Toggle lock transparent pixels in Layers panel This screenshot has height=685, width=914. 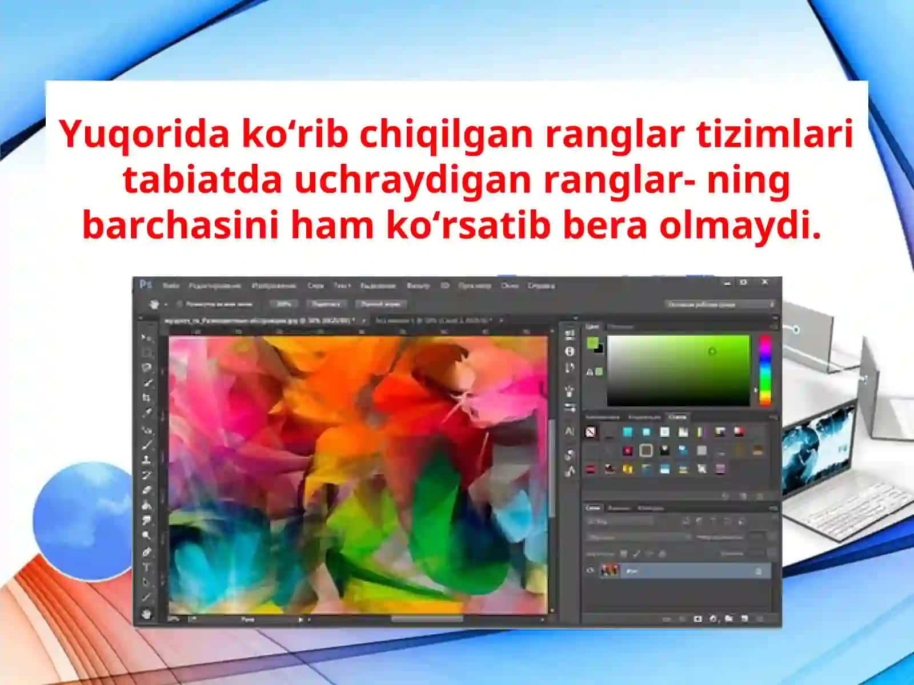pos(624,553)
